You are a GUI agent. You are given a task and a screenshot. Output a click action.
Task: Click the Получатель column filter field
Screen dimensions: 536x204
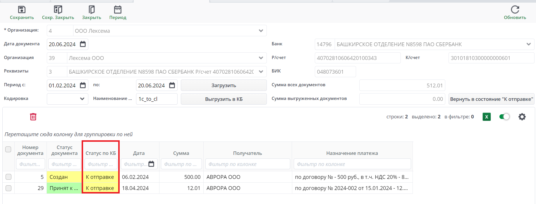click(x=248, y=164)
